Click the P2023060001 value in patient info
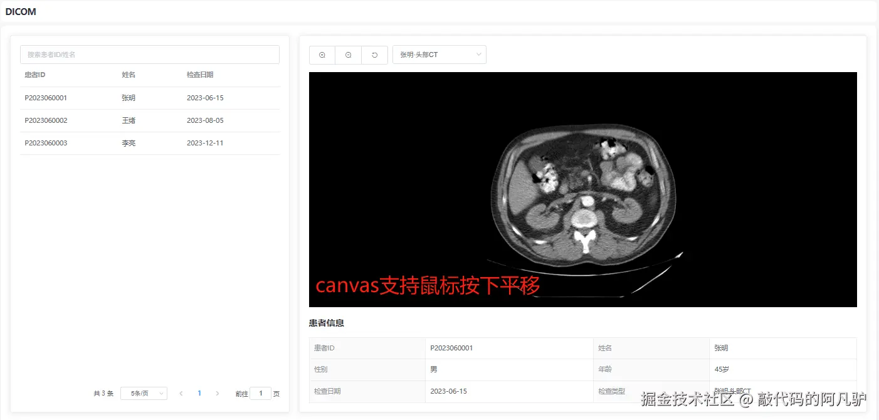The height and width of the screenshot is (420, 879). (451, 348)
